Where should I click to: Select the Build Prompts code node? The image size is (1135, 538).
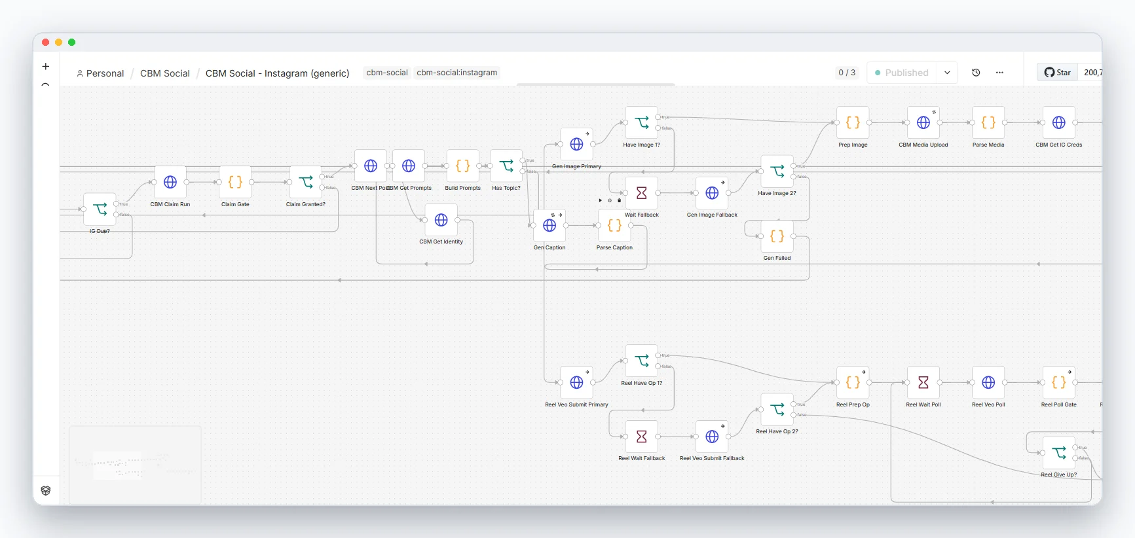point(463,166)
